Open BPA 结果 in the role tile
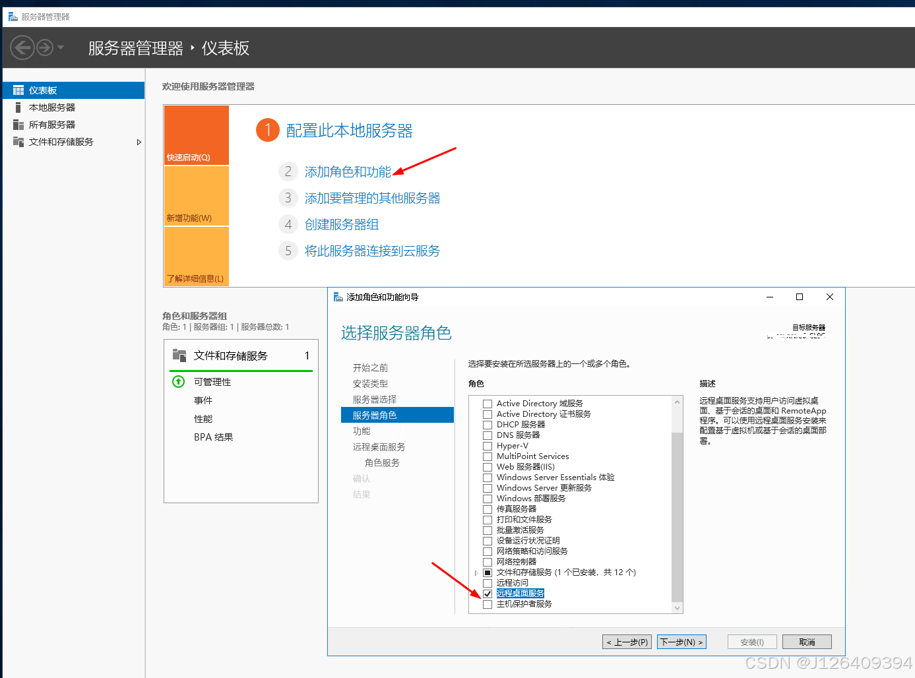915x678 pixels. [214, 437]
